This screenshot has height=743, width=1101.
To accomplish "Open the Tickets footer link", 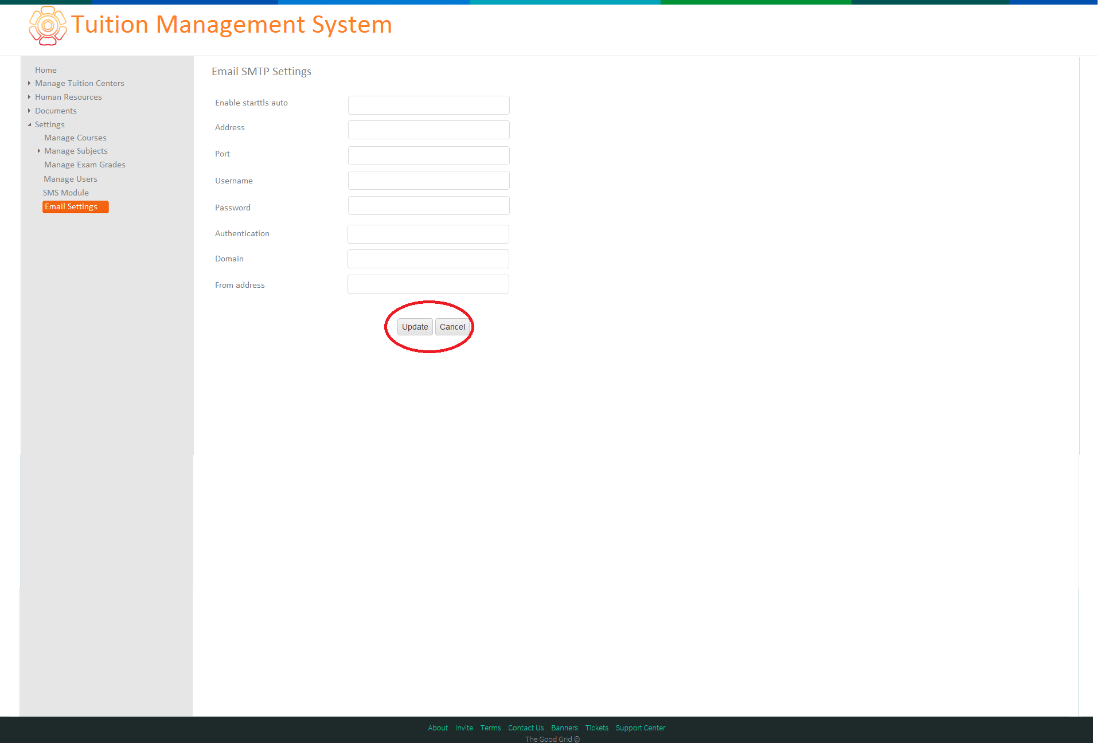I will (597, 728).
